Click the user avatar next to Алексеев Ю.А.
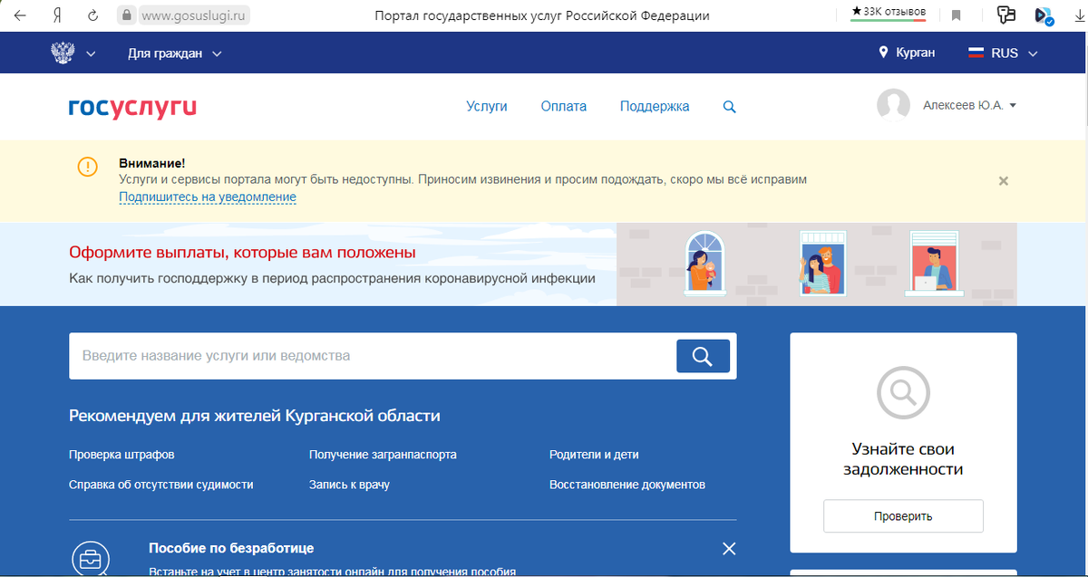Image resolution: width=1088 pixels, height=577 pixels. click(x=893, y=105)
